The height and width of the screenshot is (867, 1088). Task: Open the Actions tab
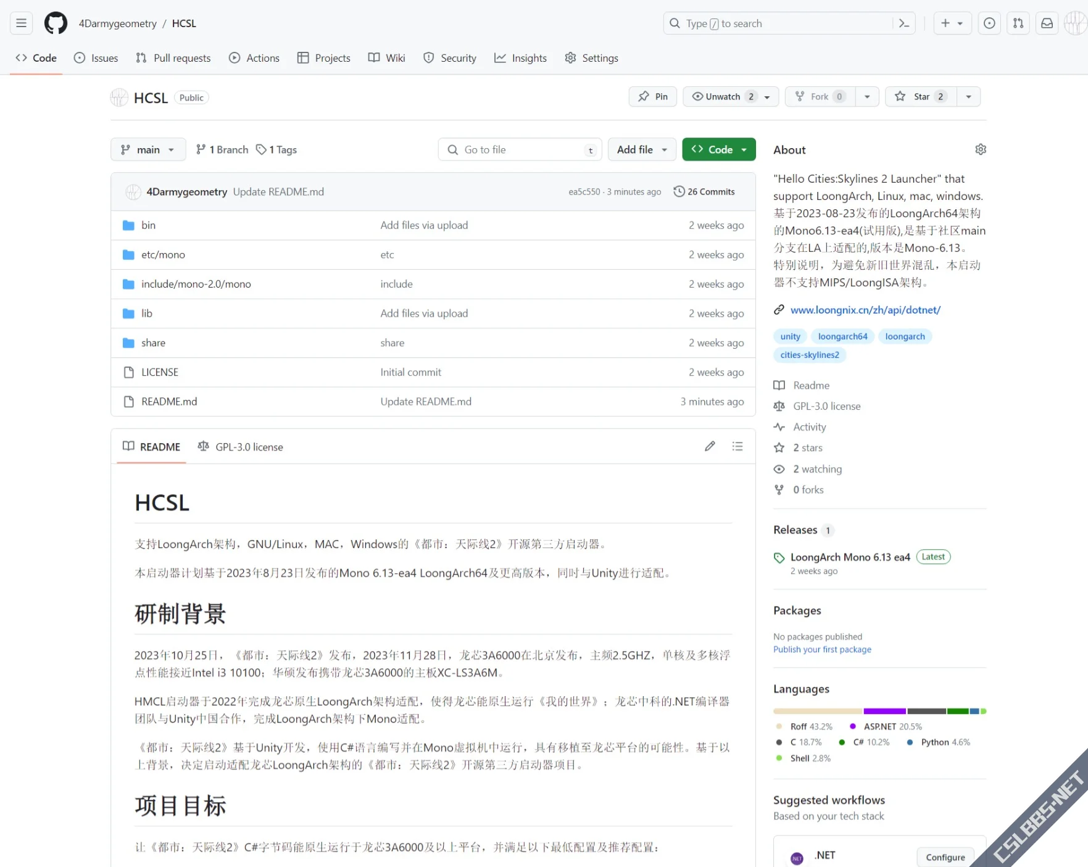click(x=254, y=58)
